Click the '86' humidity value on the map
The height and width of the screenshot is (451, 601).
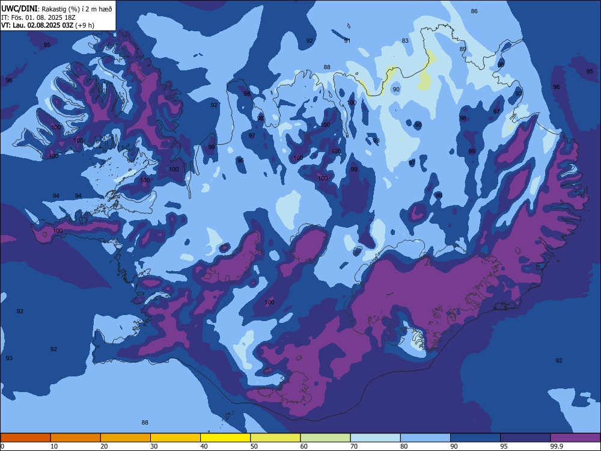pyautogui.click(x=474, y=11)
